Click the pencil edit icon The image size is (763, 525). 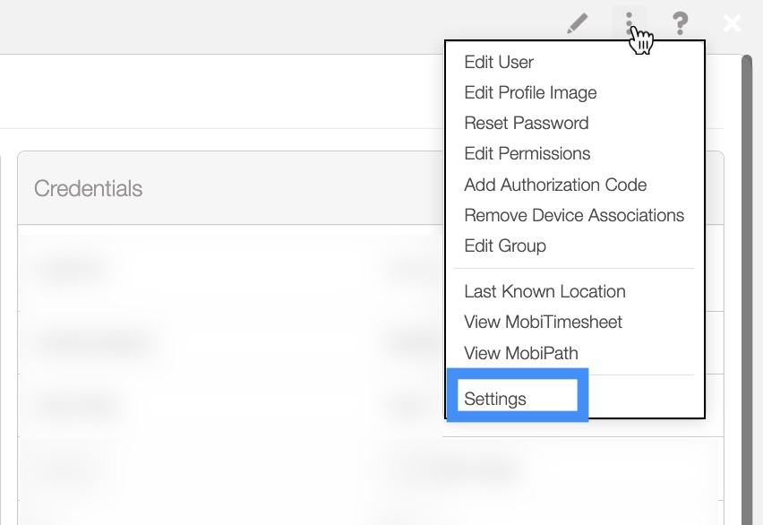pyautogui.click(x=578, y=23)
